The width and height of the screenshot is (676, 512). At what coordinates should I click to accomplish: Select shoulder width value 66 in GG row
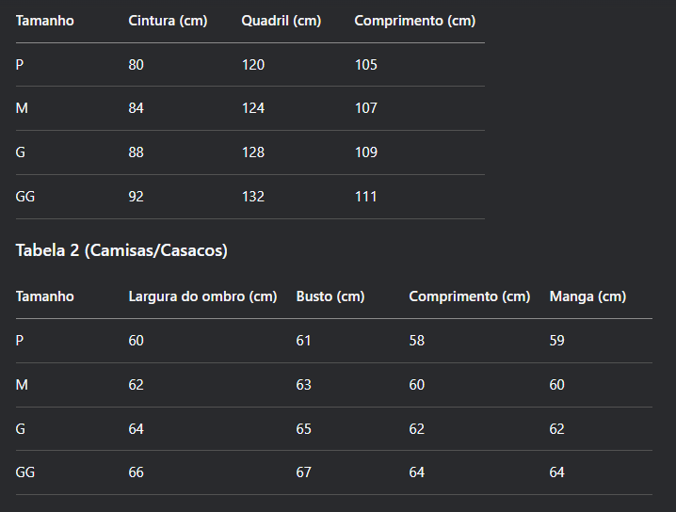(x=136, y=472)
